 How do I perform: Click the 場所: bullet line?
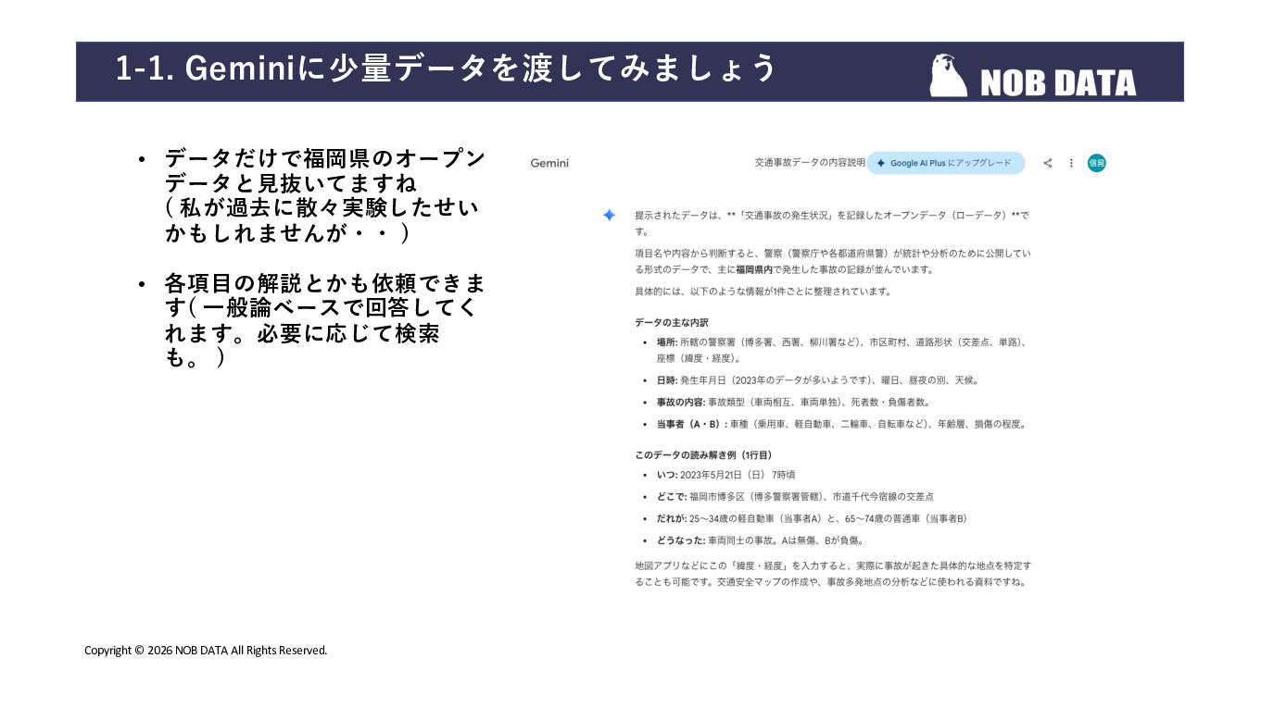[x=841, y=350]
